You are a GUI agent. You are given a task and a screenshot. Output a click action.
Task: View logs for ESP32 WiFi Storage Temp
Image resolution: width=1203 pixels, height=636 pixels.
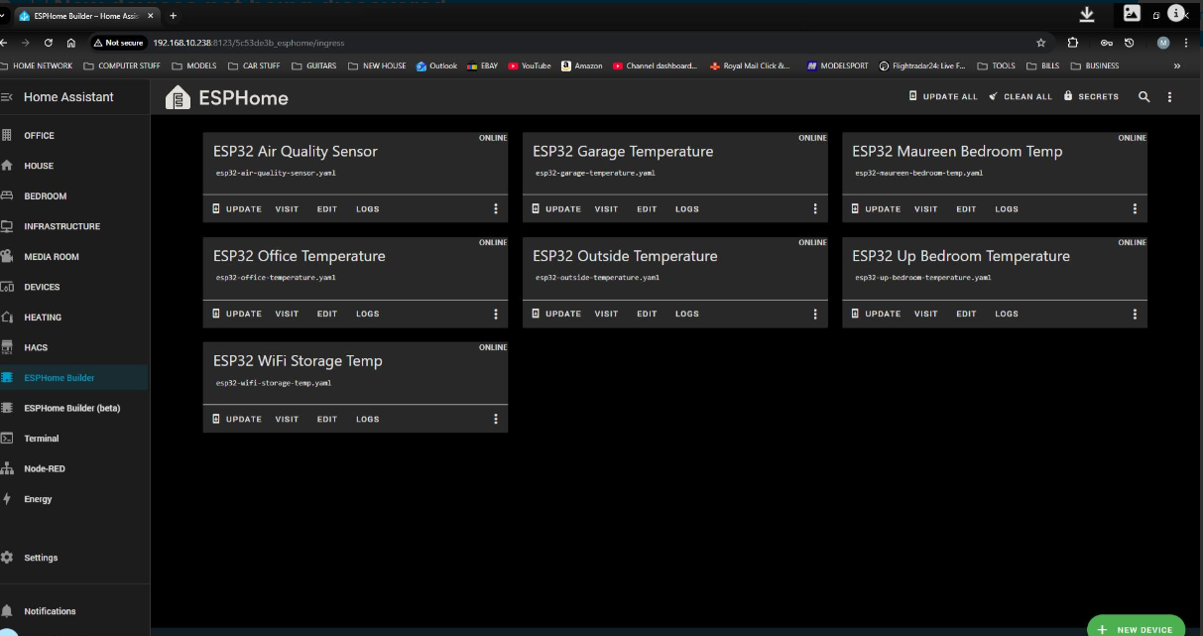coord(368,419)
